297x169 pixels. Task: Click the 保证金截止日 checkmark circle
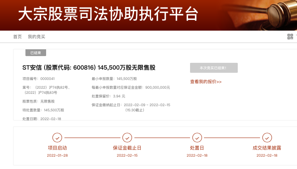coord(127,138)
